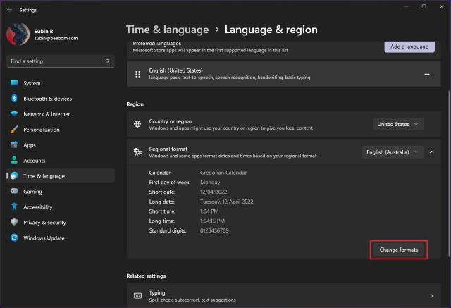Go to Bluetooth & devices section
Image resolution: width=451 pixels, height=308 pixels.
[61, 99]
